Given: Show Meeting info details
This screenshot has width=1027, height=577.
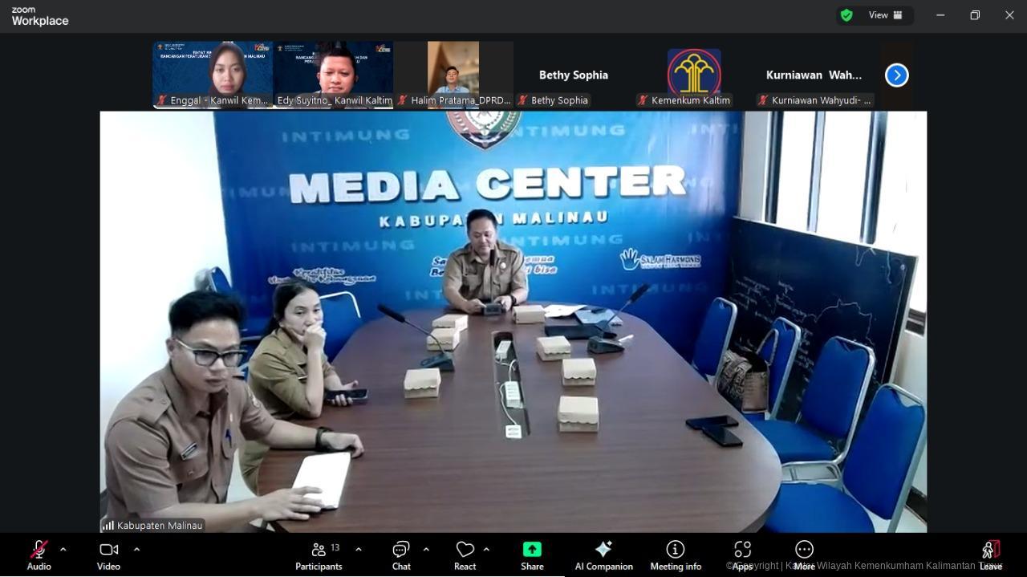Looking at the screenshot, I should tap(676, 555).
